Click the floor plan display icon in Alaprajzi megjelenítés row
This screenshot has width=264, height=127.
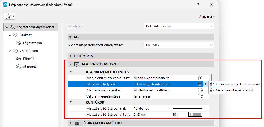coord(200,90)
